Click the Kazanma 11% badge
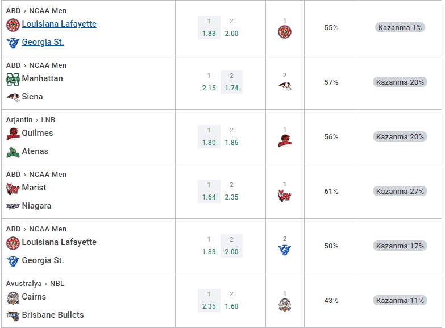Screen dimensions: 445x328 tap(400, 300)
